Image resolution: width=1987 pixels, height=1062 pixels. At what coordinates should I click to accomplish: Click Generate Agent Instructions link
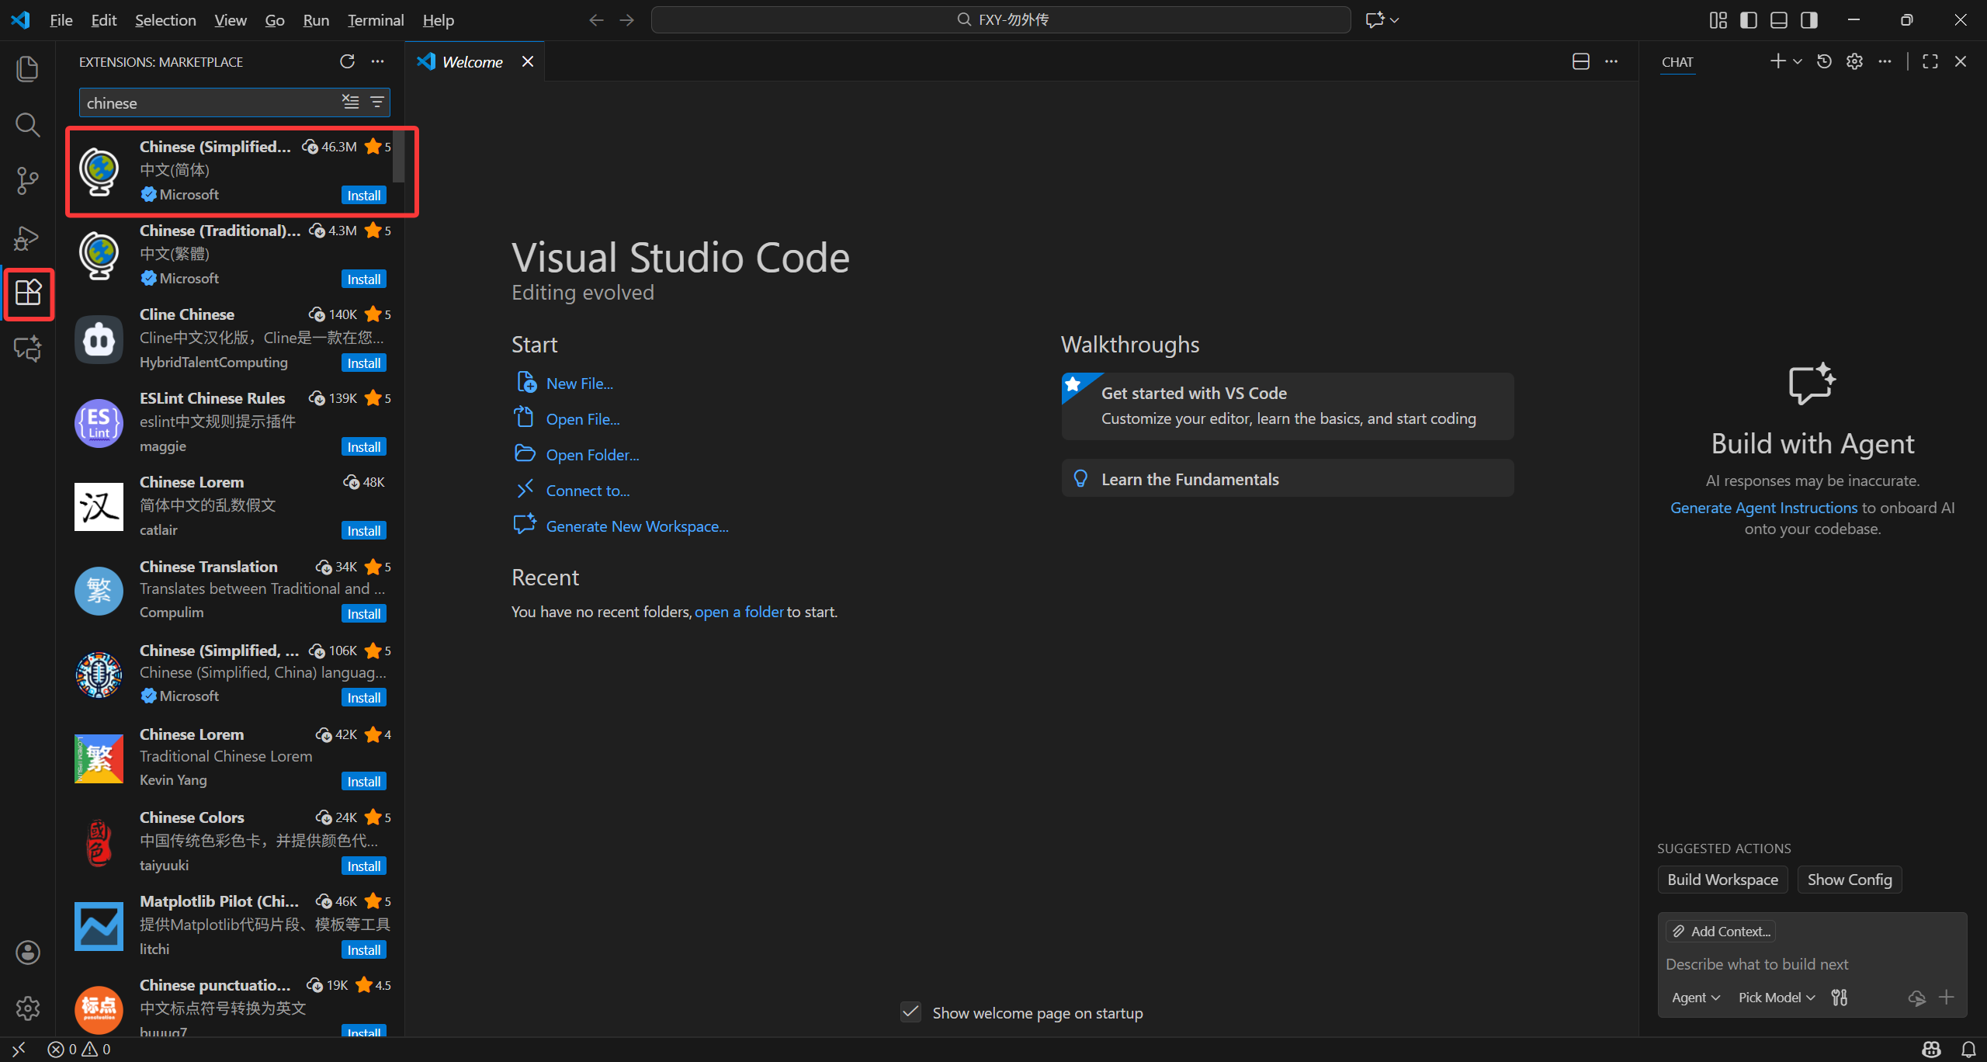pos(1763,508)
